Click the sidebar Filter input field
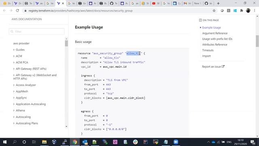 coord(36,32)
